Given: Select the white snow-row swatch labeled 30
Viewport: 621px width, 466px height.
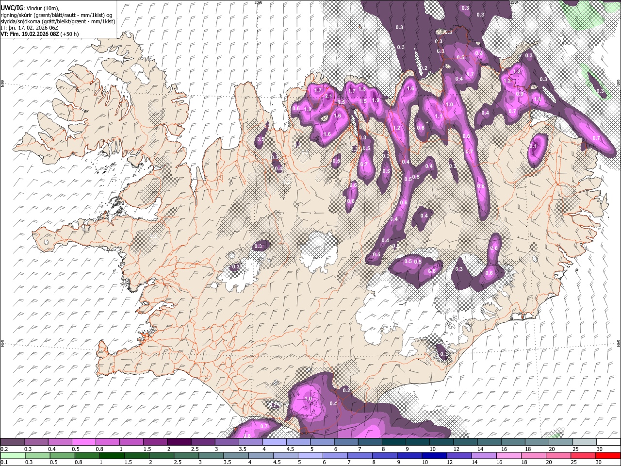Looking at the screenshot, I should tap(609, 442).
